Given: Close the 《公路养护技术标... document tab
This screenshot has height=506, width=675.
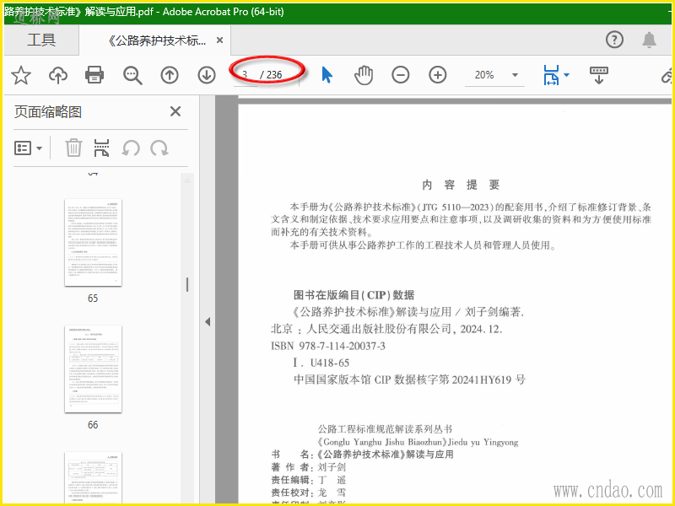Looking at the screenshot, I should (x=219, y=40).
